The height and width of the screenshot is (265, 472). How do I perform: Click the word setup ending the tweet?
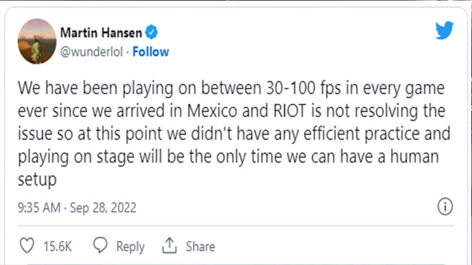point(37,180)
